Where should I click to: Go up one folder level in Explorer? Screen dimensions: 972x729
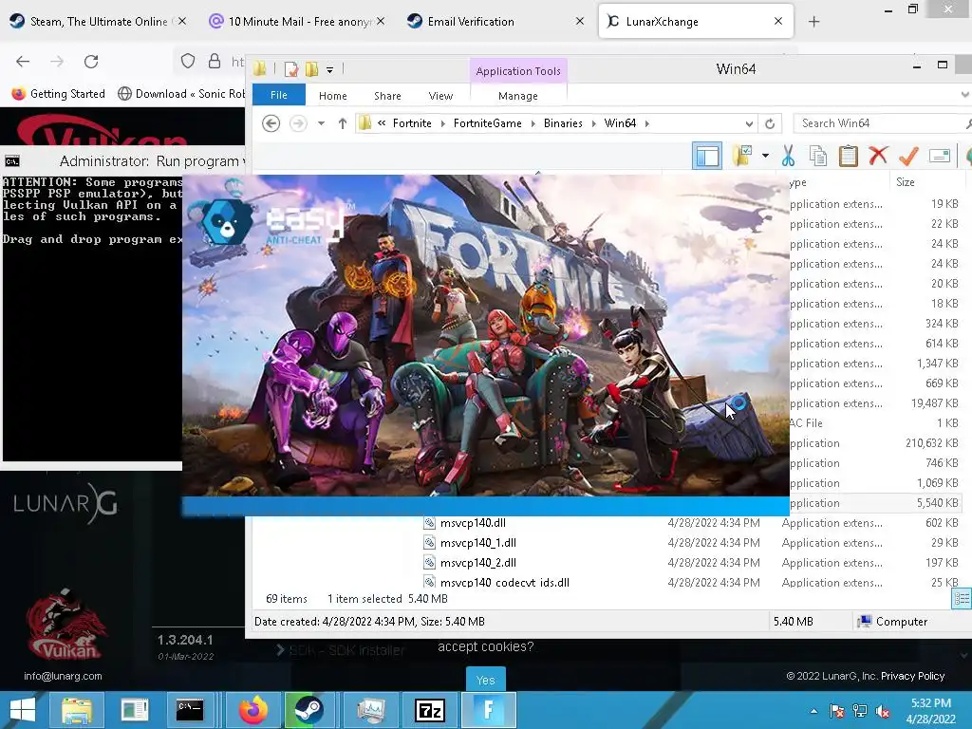point(342,123)
